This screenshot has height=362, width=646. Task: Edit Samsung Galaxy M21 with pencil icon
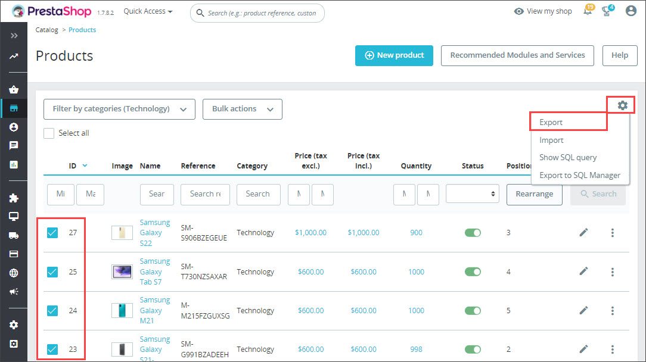tap(583, 310)
